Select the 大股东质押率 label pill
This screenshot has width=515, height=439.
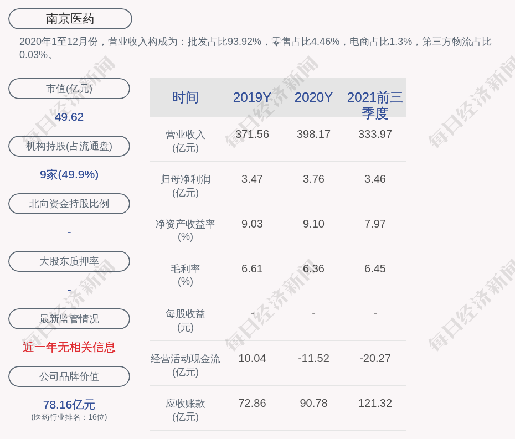tap(69, 261)
